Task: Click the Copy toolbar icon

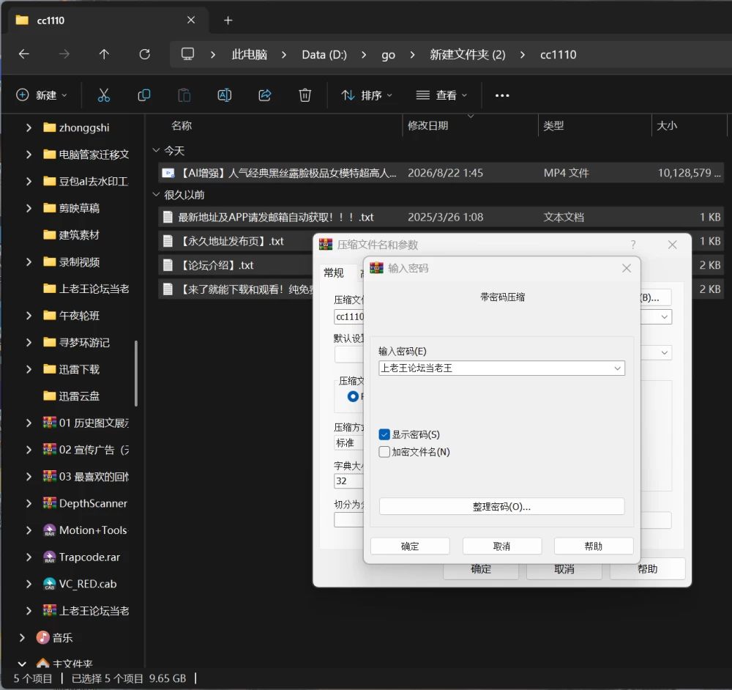Action: [x=144, y=95]
